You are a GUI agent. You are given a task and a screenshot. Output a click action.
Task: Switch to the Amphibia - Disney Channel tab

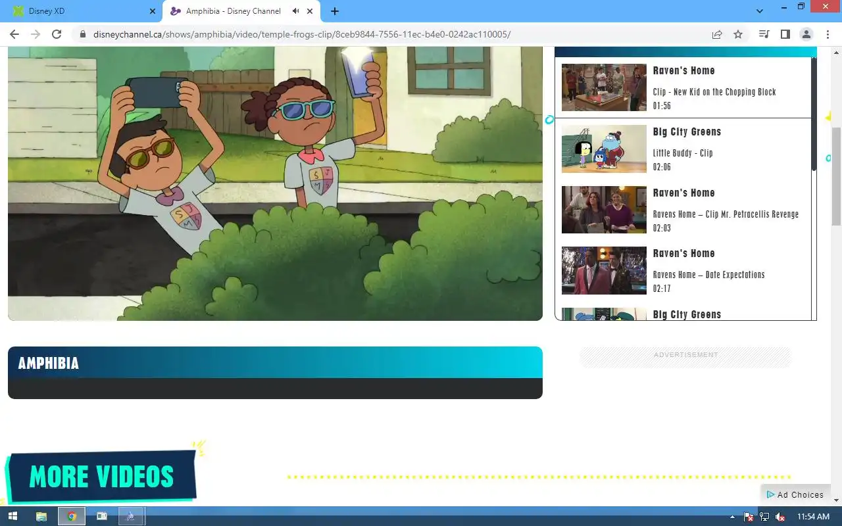pos(241,11)
